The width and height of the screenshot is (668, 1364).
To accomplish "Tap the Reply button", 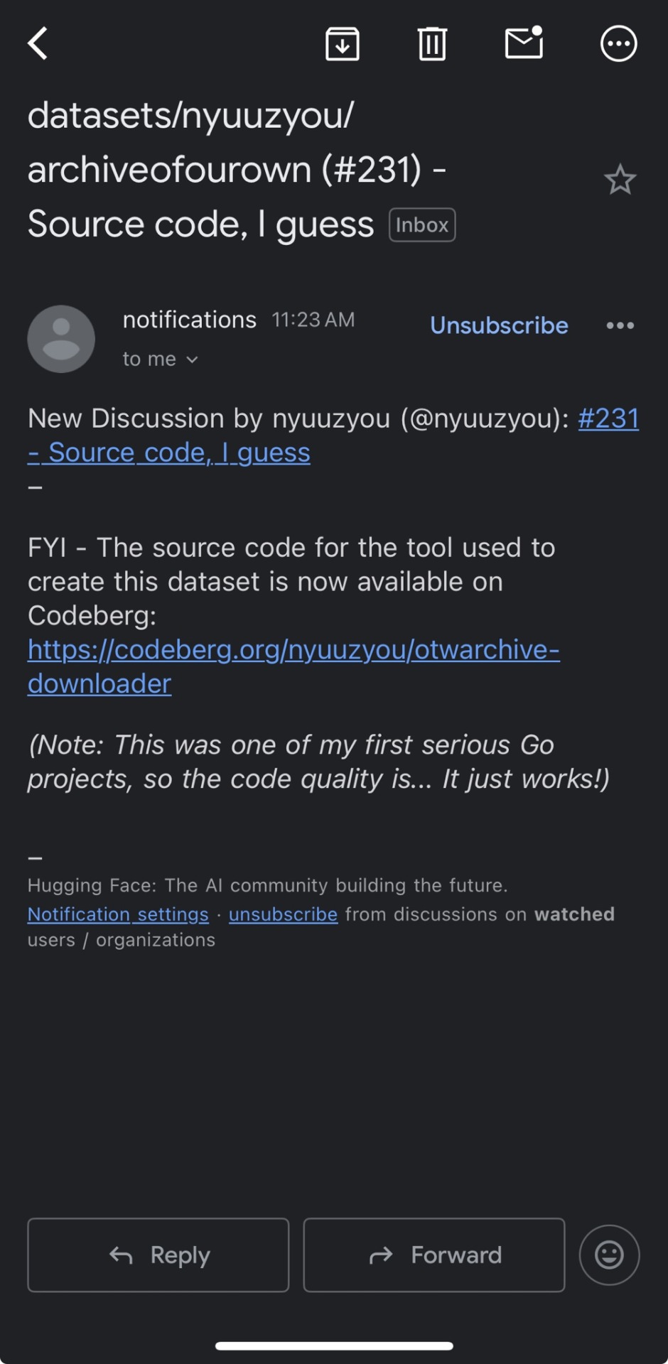I will pyautogui.click(x=158, y=1255).
